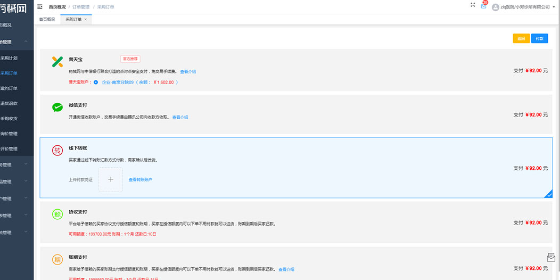This screenshot has height=280, width=560.
Task: Select the 账期支付 payment title
Action: pyautogui.click(x=78, y=257)
